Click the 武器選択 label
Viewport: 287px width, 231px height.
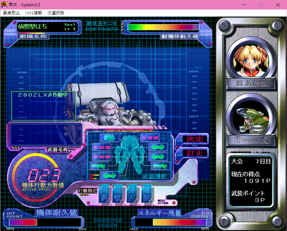coord(154,176)
